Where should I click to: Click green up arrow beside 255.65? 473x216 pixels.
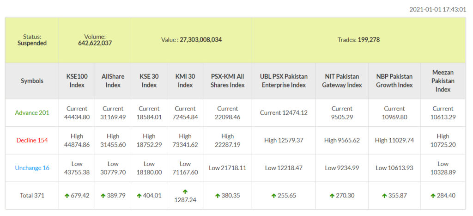274,196
